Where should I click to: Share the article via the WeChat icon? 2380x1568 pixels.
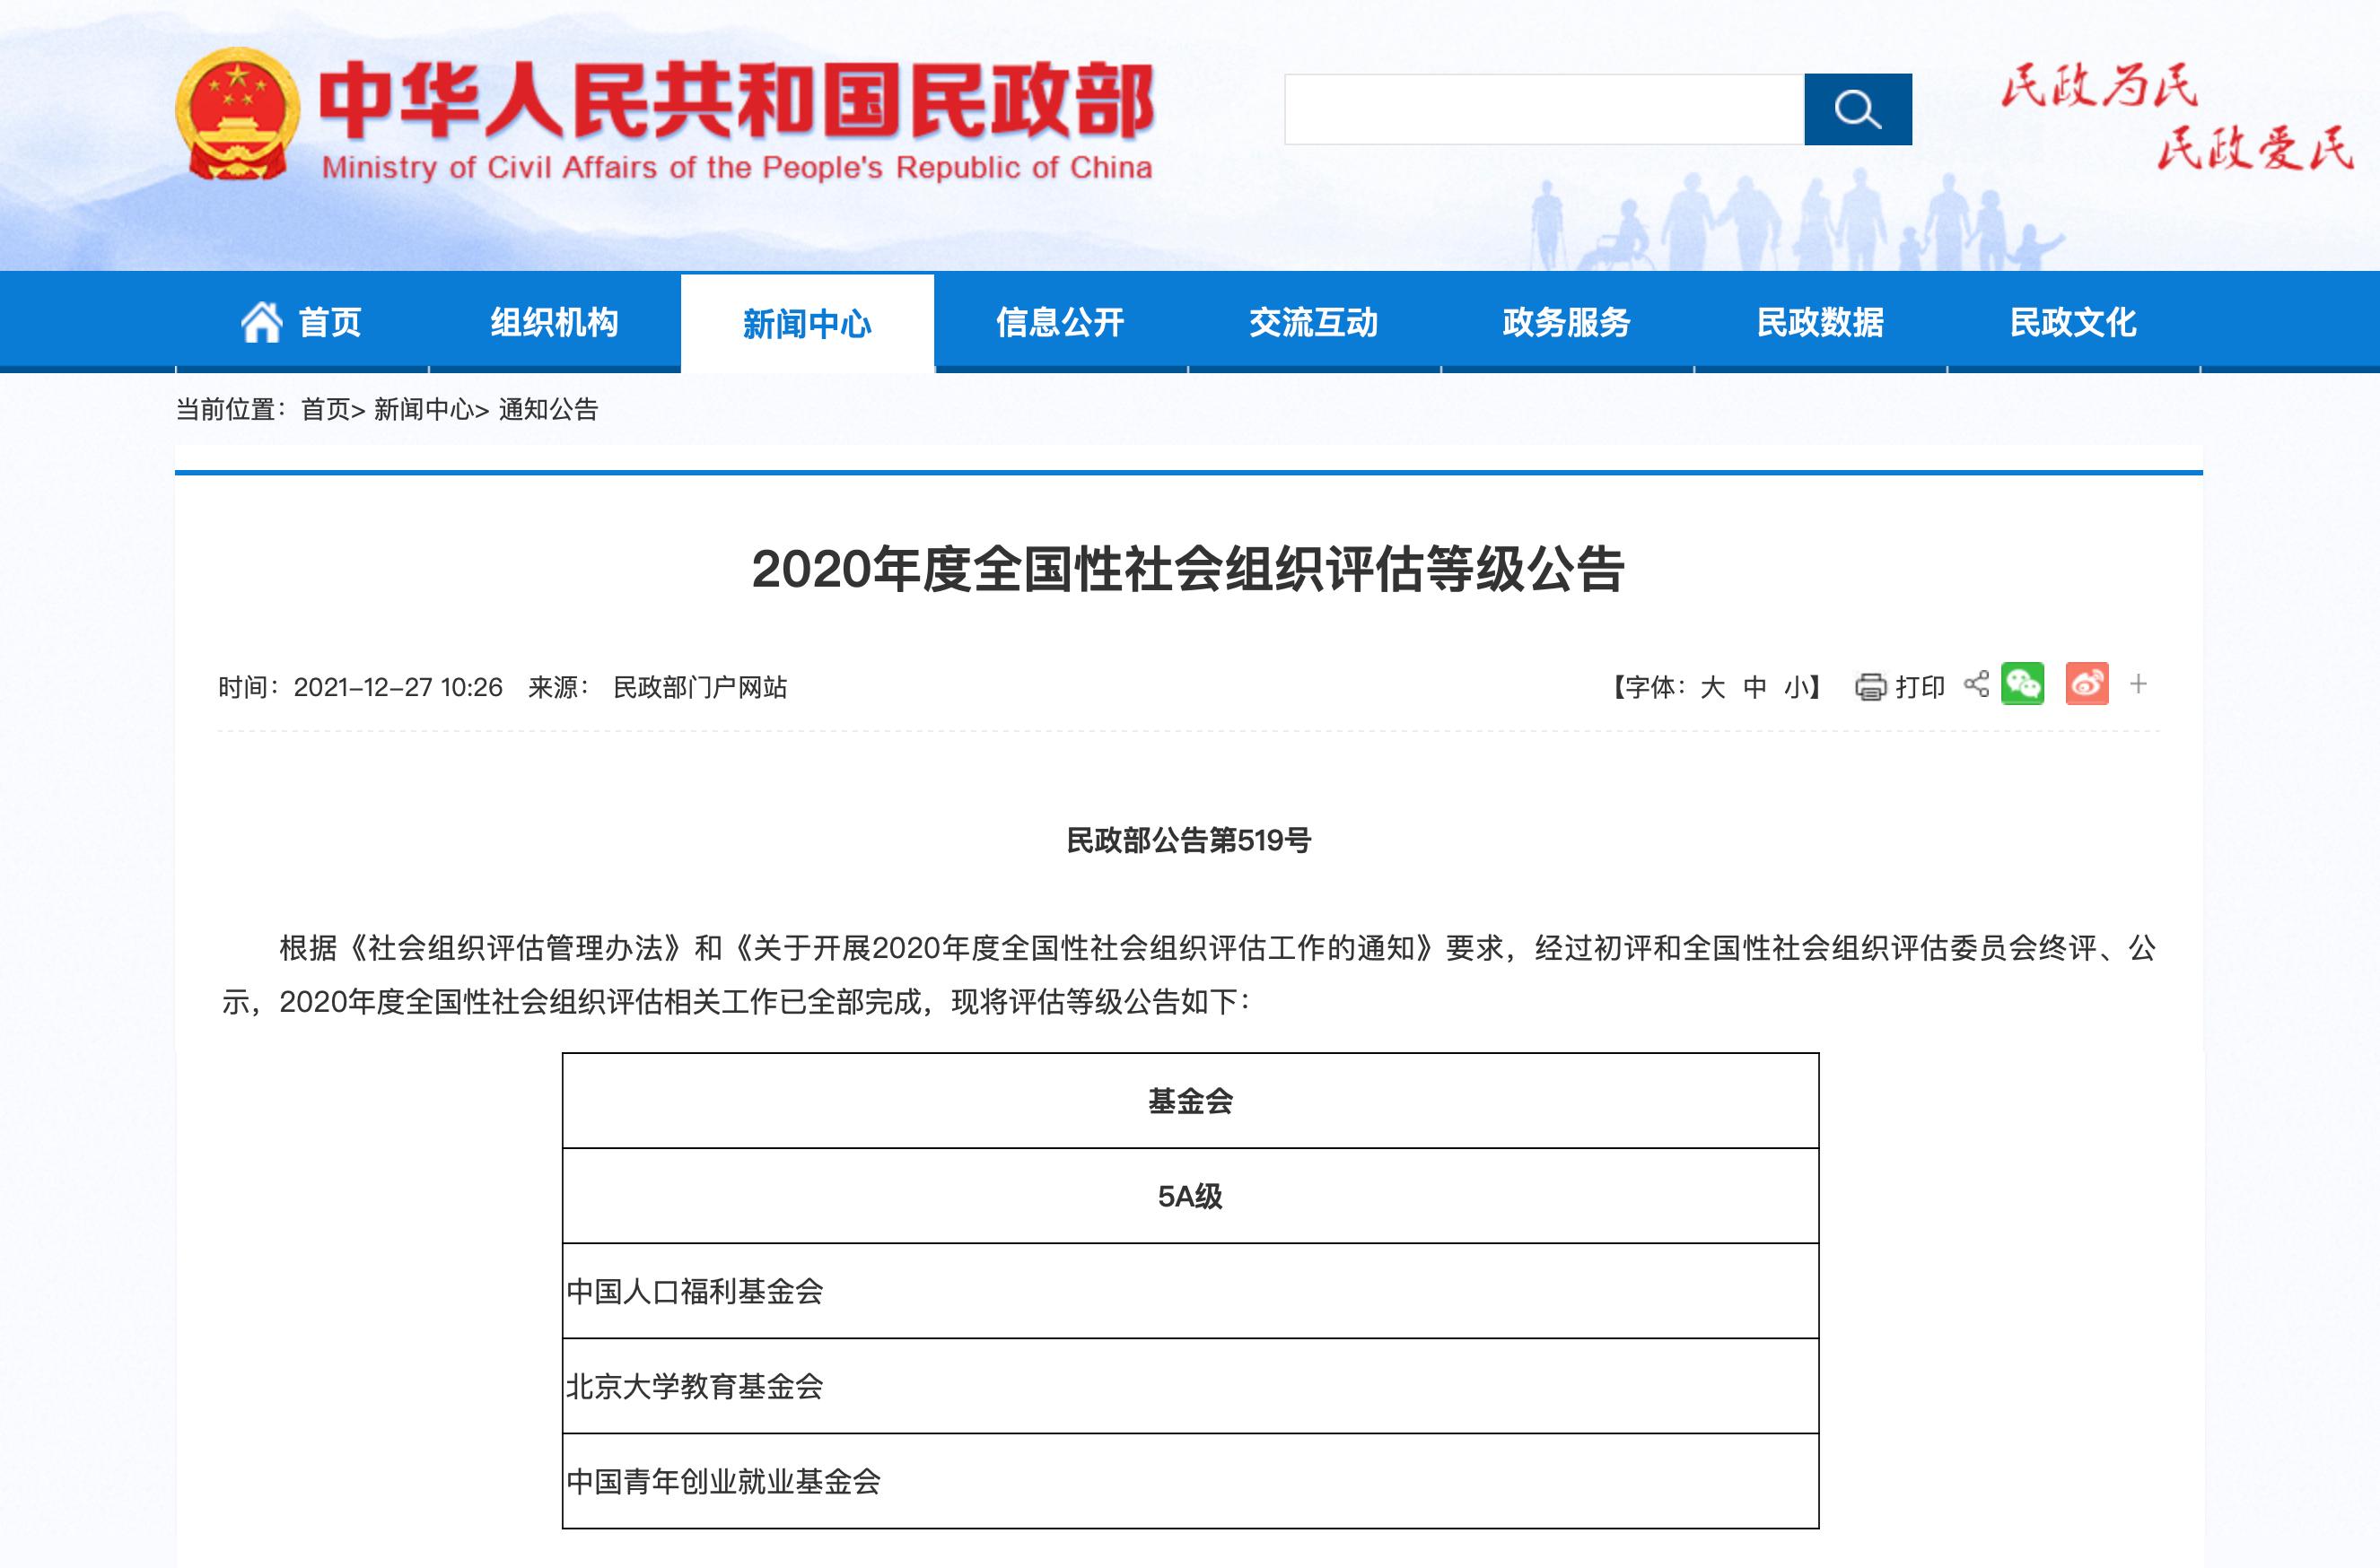click(x=2022, y=685)
